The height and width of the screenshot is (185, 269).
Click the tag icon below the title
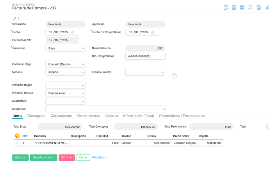click(x=14, y=18)
